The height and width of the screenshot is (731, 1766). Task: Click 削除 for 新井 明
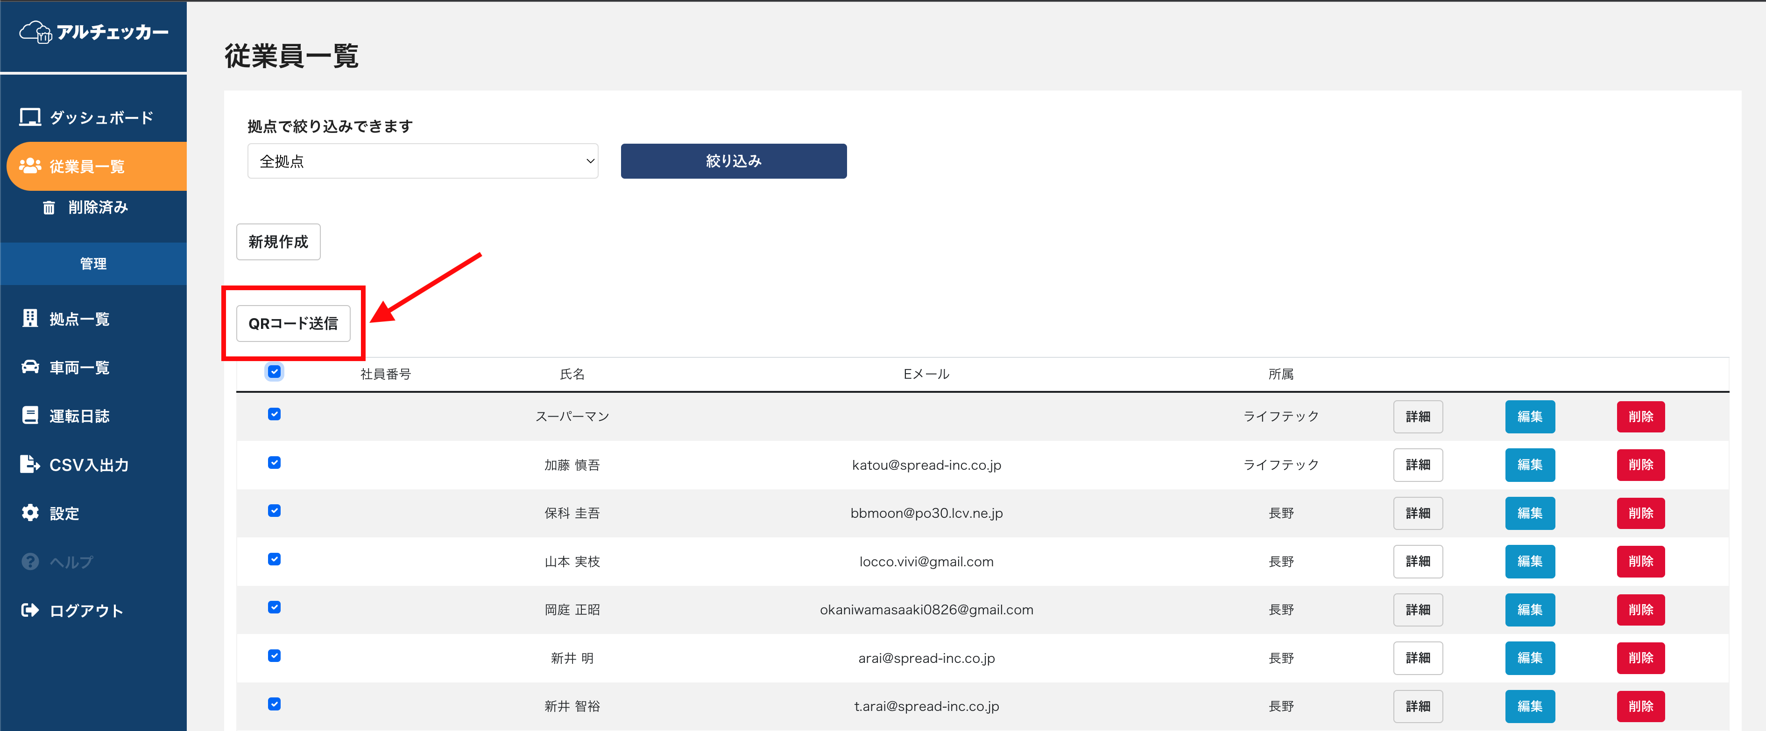(1640, 658)
